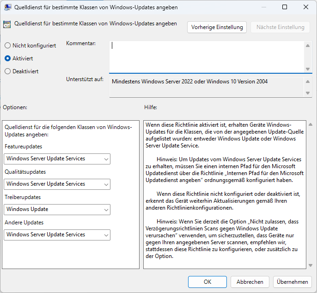317x293 pixels.
Task: Click into the Kommentar text field
Action: pos(207,57)
